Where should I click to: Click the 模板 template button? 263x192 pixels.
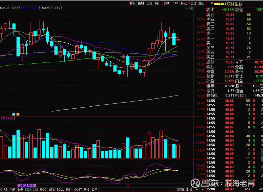pyautogui.click(x=189, y=190)
